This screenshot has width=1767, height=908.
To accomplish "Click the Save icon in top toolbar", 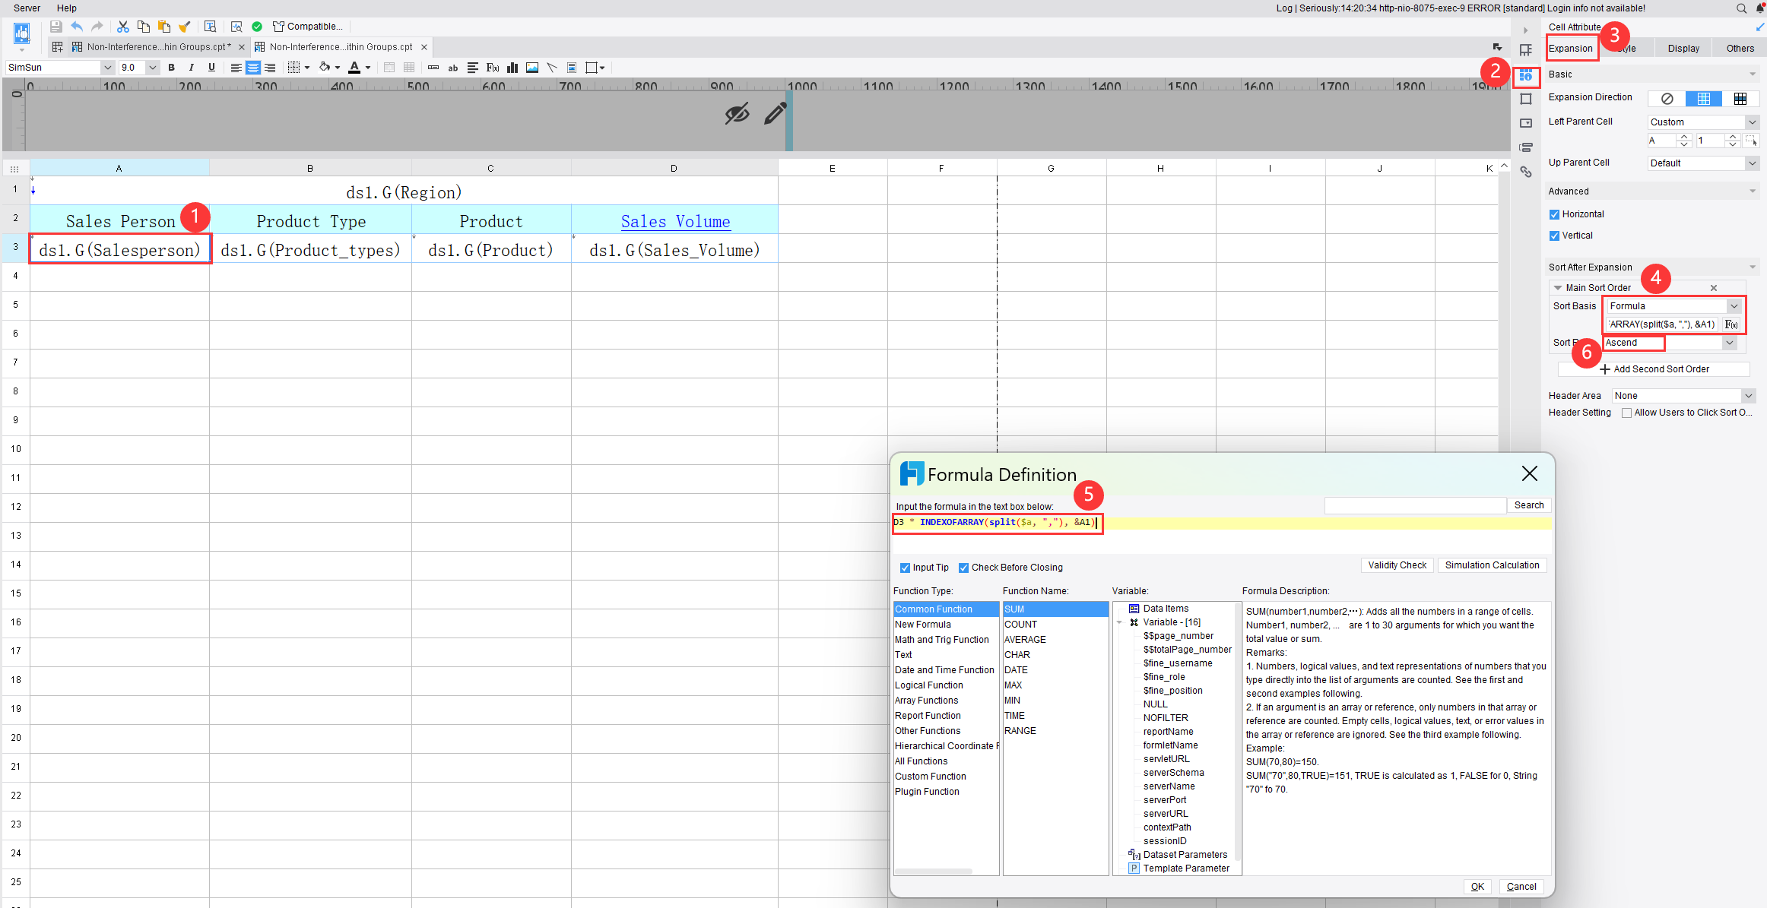I will click(x=56, y=27).
